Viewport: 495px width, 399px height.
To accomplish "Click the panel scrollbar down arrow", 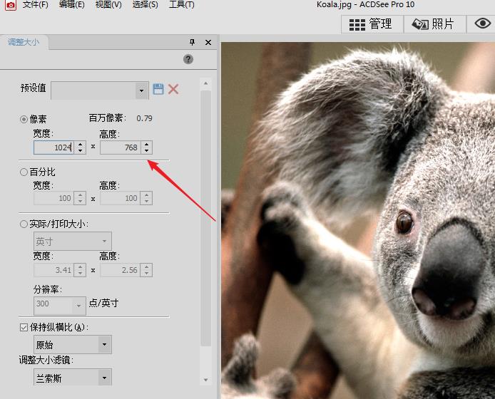I will [206, 380].
